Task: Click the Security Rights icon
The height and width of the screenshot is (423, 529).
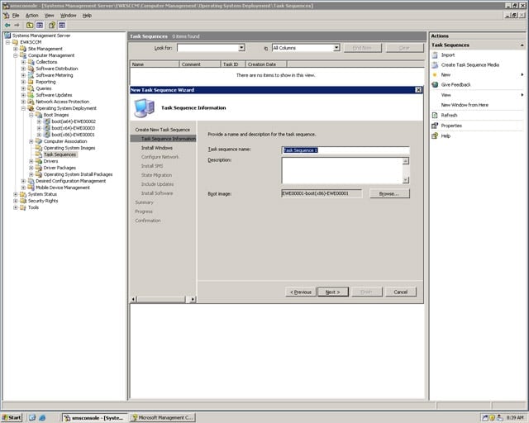Action: point(23,201)
